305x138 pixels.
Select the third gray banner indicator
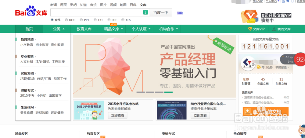pos(159,92)
